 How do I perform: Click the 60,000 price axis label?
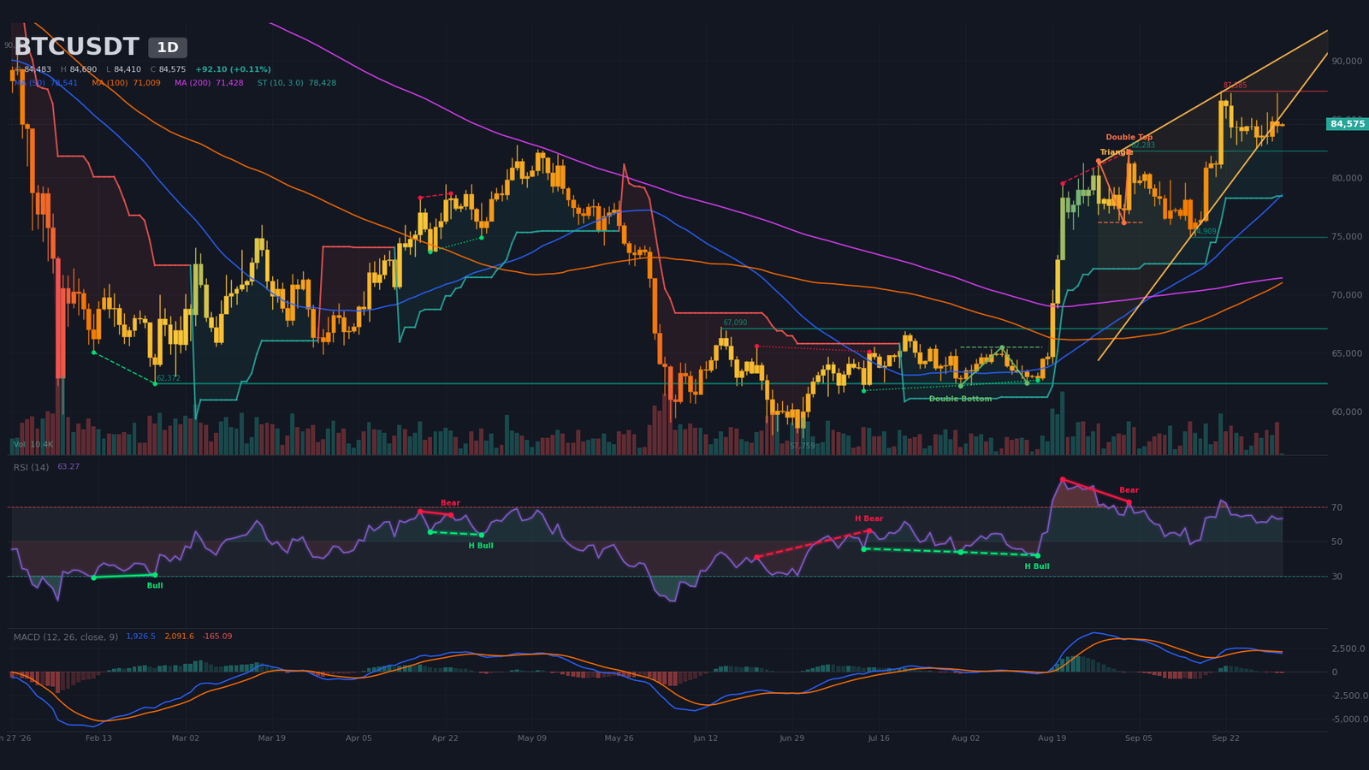click(x=1347, y=412)
